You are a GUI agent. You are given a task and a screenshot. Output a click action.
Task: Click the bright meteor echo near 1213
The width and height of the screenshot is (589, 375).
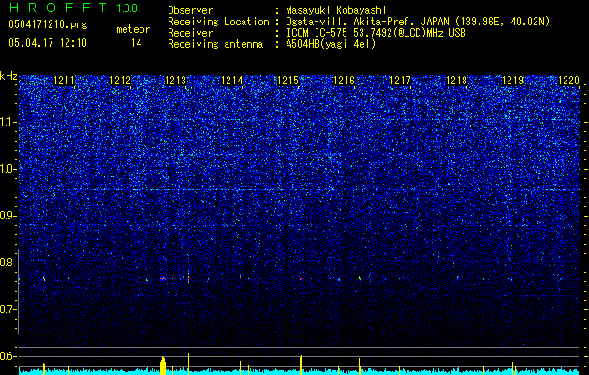(163, 278)
